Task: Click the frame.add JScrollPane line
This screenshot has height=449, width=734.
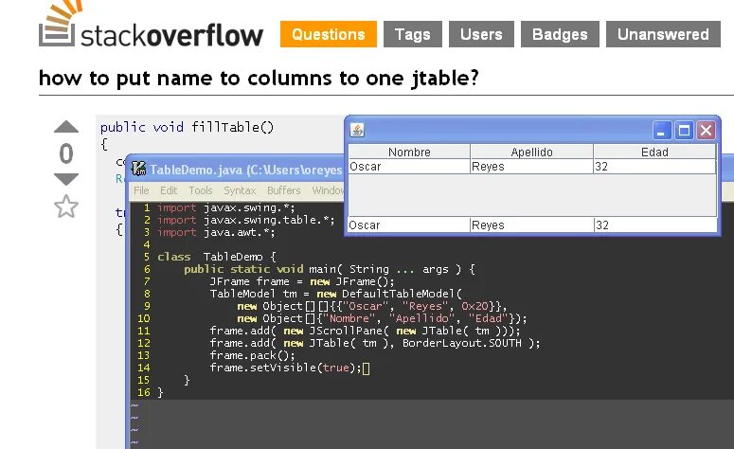Action: point(365,331)
